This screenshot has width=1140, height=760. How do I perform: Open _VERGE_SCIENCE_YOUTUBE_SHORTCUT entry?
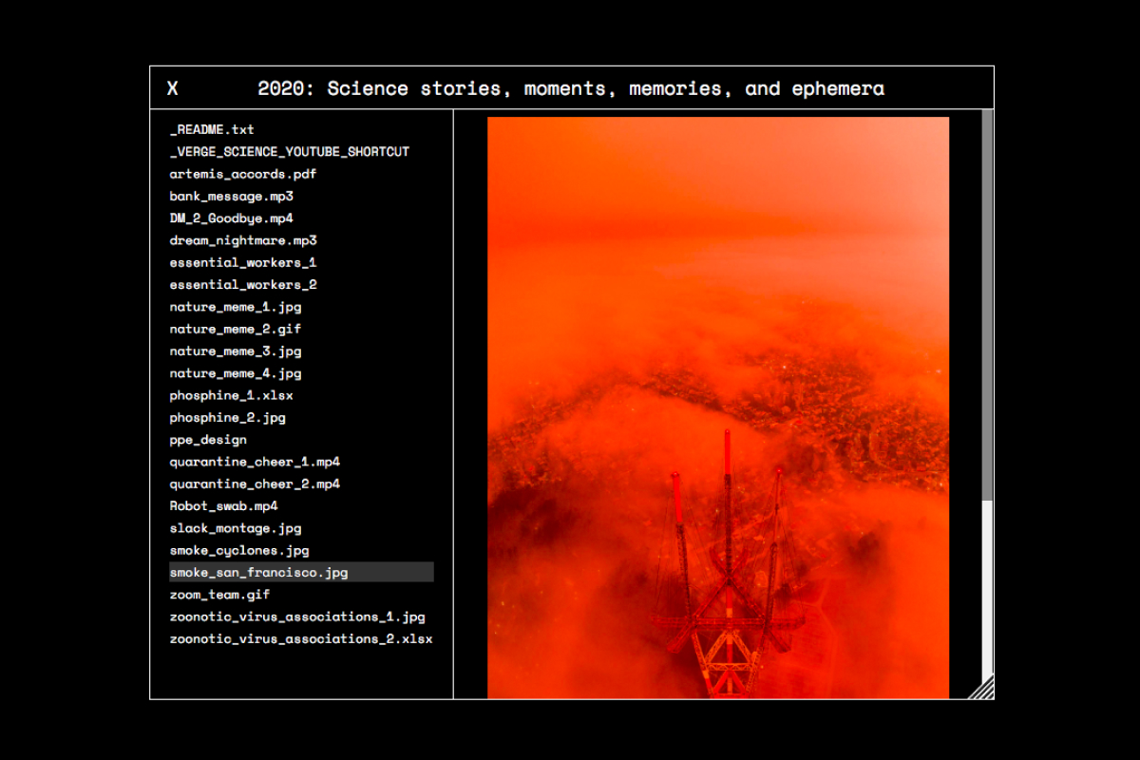pyautogui.click(x=289, y=151)
